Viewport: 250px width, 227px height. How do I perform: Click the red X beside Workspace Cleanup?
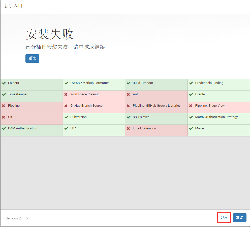click(x=66, y=94)
